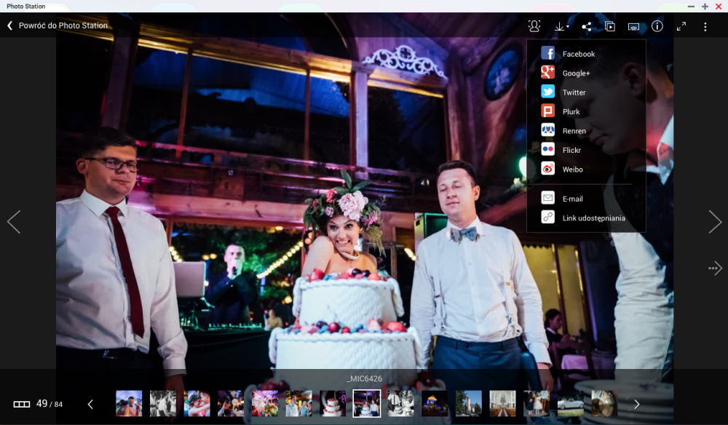Toggle the share menu icon
This screenshot has height=425, width=728.
pos(586,26)
